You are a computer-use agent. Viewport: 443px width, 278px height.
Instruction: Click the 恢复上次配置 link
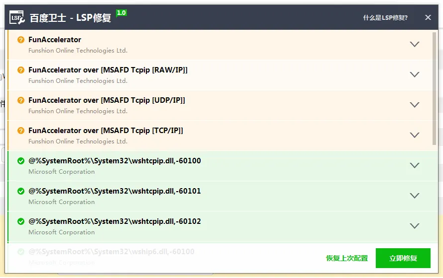click(x=347, y=258)
